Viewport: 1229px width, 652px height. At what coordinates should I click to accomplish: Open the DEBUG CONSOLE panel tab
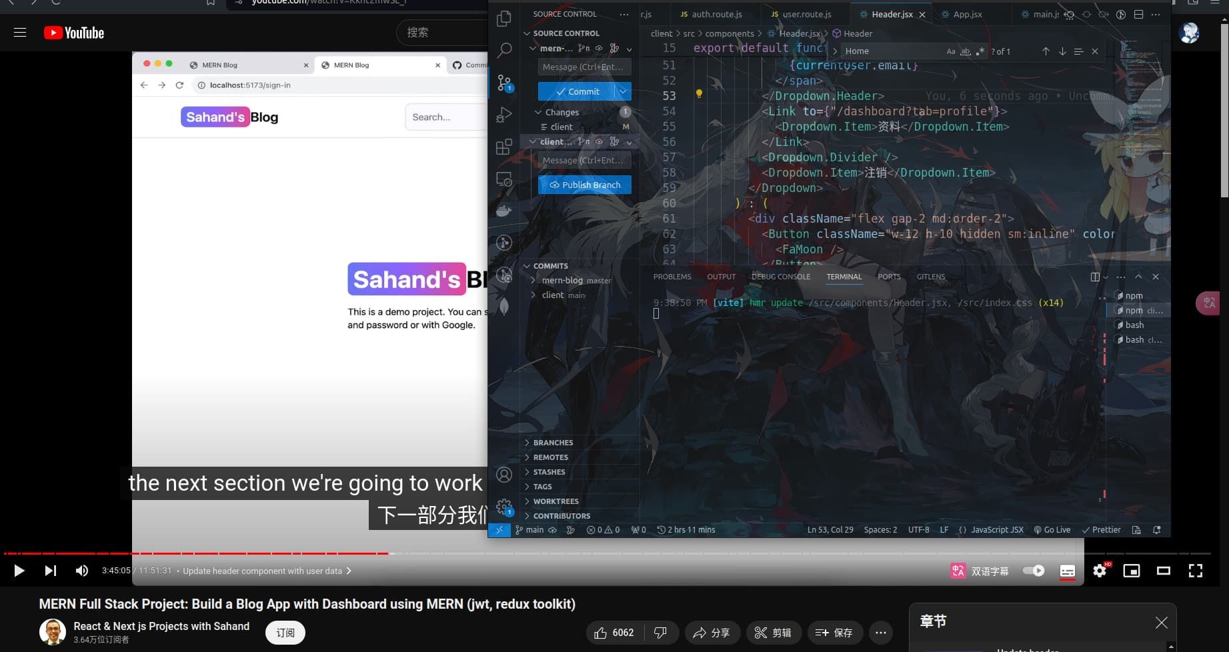click(x=781, y=277)
